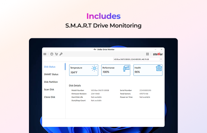Click the Start/Stop Count label
This screenshot has height=133, width=207.
pos(79,100)
